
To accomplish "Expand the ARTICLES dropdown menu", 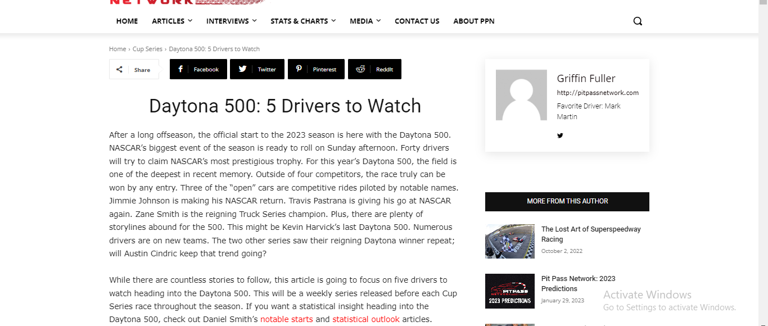I will point(172,21).
